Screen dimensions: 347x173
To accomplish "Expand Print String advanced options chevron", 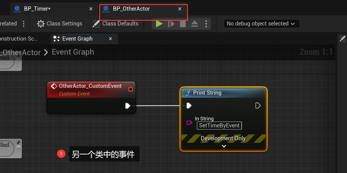I will click(224, 146).
